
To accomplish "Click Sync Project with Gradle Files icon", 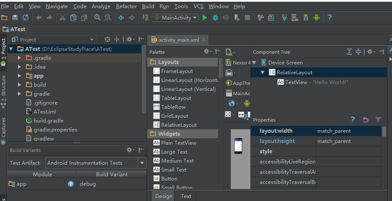I will click(x=285, y=17).
